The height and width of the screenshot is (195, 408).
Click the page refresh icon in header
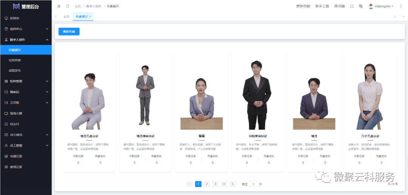(x=68, y=6)
